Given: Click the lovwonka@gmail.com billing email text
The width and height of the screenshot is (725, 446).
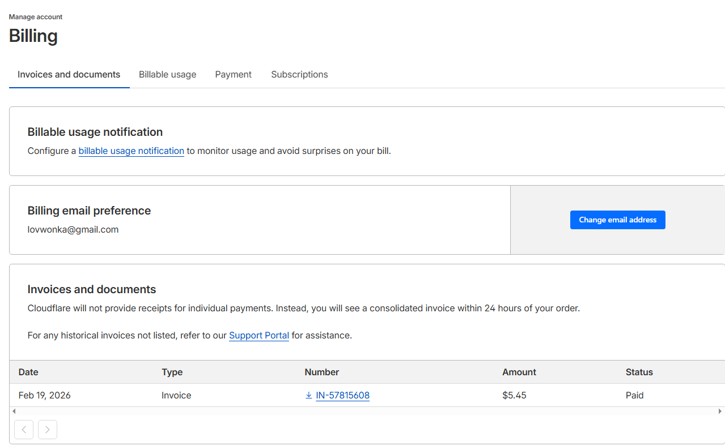Looking at the screenshot, I should tap(73, 230).
